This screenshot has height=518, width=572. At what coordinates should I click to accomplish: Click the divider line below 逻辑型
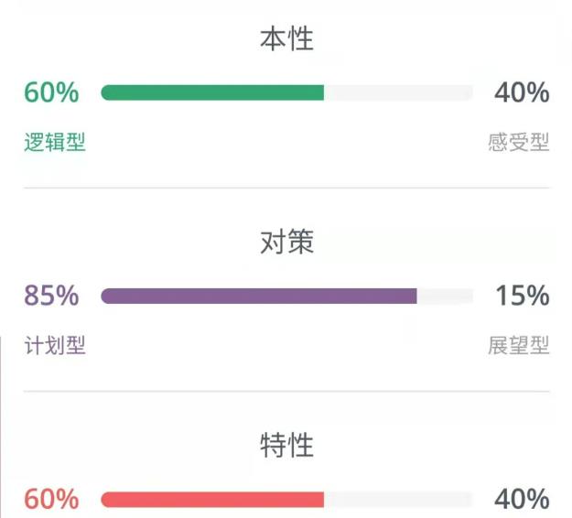click(286, 188)
